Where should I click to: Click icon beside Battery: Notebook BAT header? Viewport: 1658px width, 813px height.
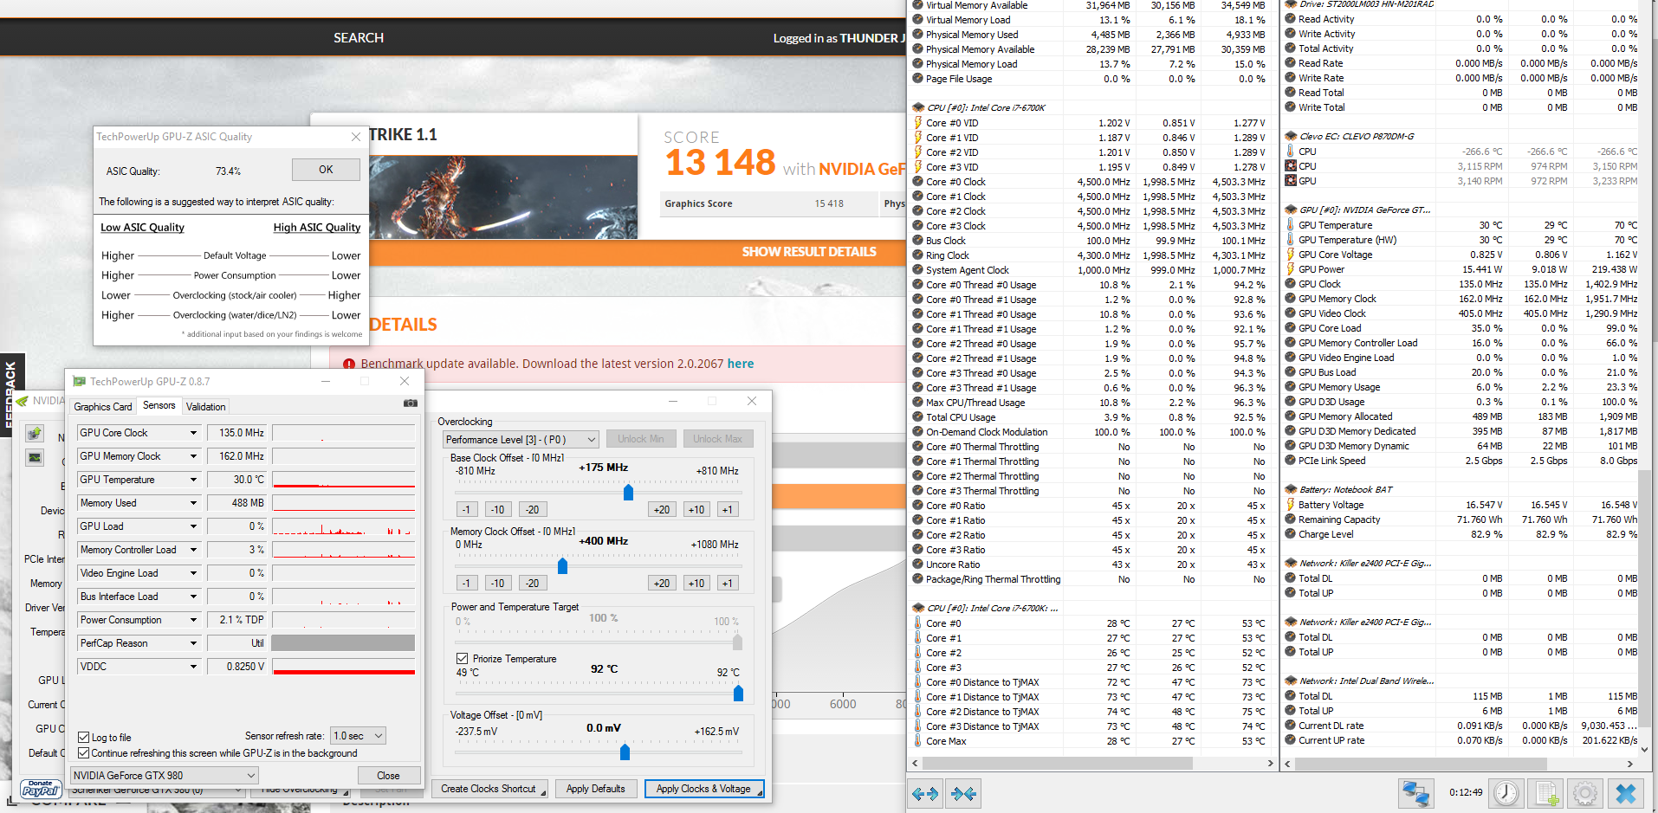click(1291, 490)
